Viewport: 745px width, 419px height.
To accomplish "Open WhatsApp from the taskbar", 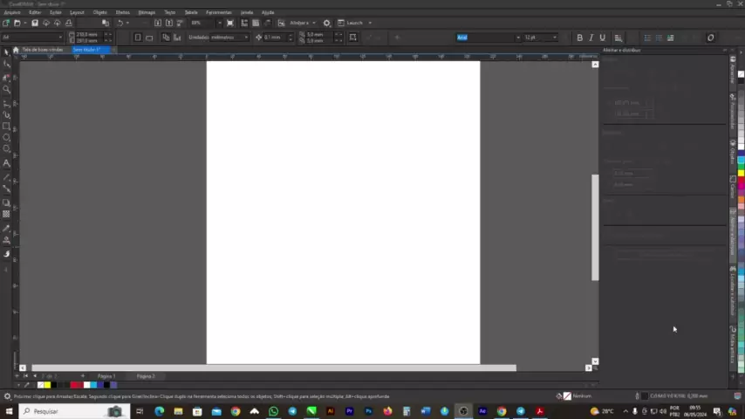I will [274, 411].
